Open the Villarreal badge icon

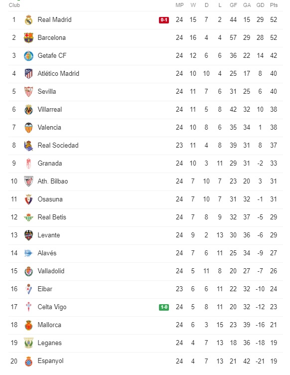[x=29, y=110]
